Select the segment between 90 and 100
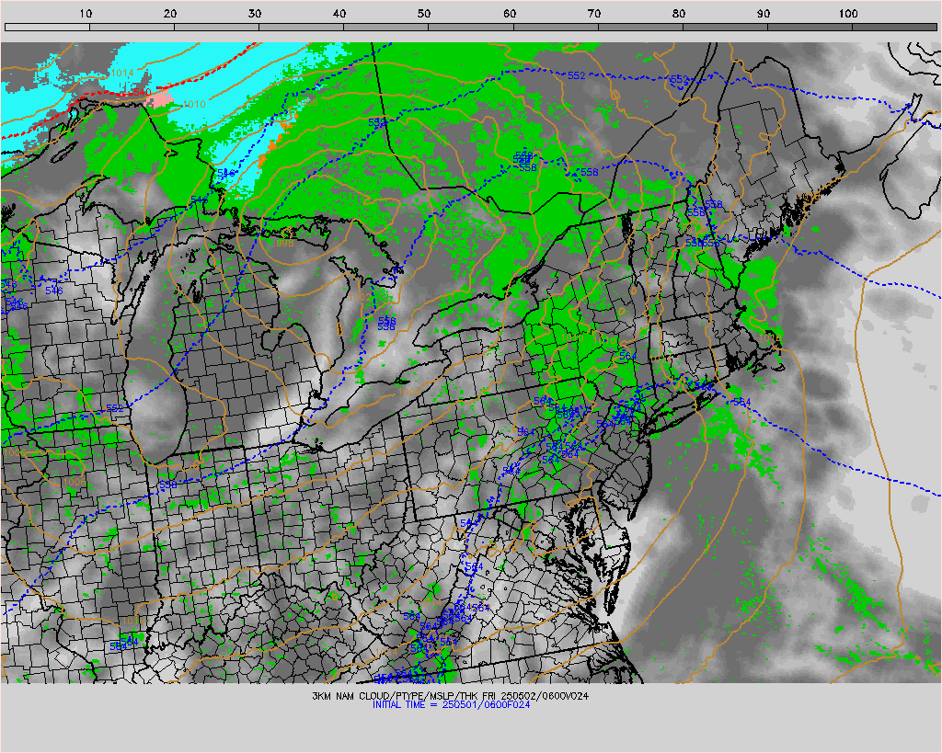942x753 pixels. pos(810,27)
